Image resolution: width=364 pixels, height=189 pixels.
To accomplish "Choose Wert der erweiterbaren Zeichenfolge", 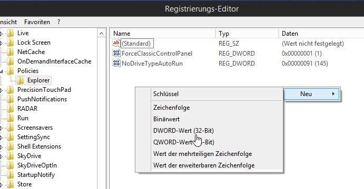I will (217, 165).
